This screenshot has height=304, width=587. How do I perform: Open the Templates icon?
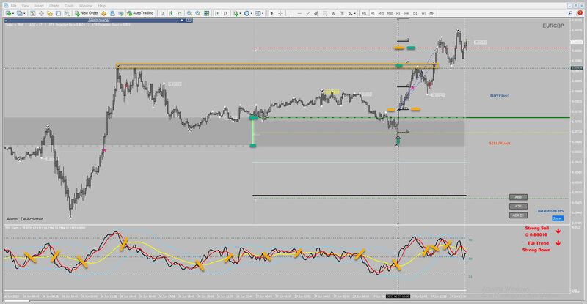tap(258, 13)
